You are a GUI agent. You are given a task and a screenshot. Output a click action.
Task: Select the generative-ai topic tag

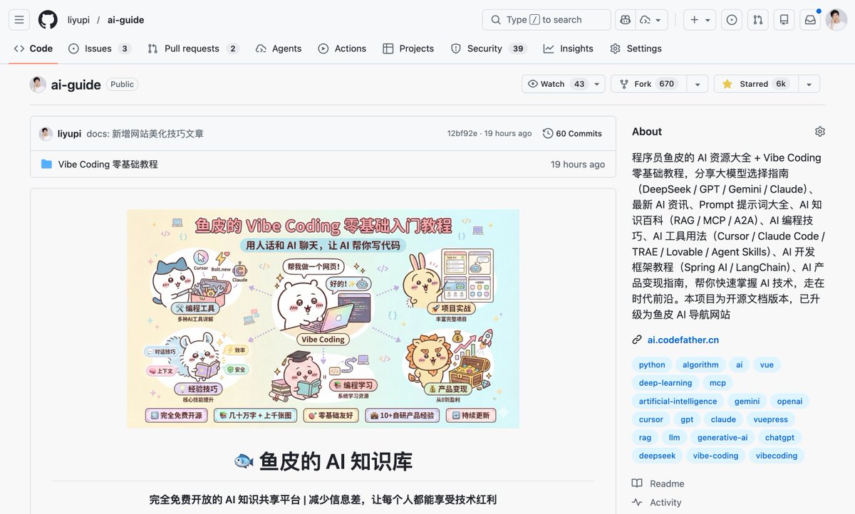(x=722, y=438)
